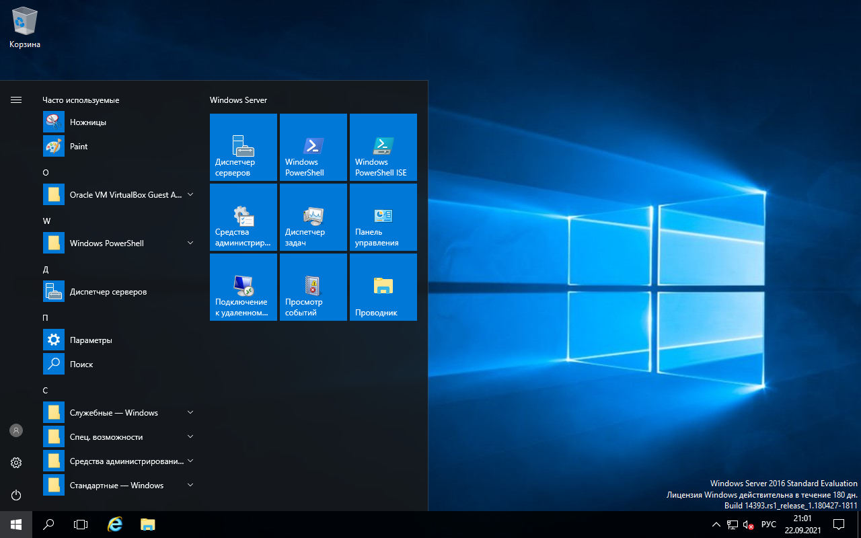This screenshot has height=538, width=861.
Task: Open the Windows PowerShell ISE tile
Action: (x=383, y=147)
